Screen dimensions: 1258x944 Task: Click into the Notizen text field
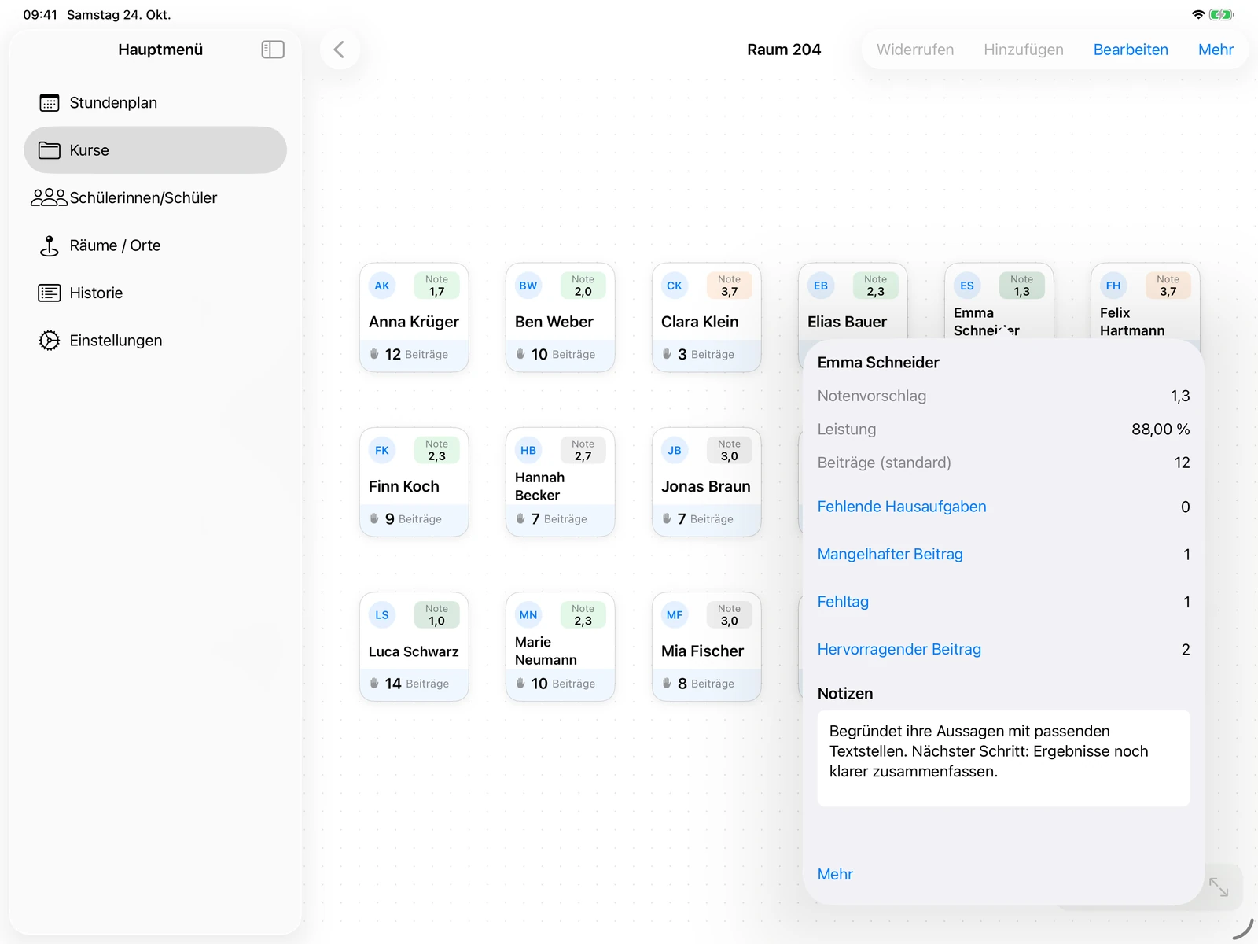(1003, 758)
